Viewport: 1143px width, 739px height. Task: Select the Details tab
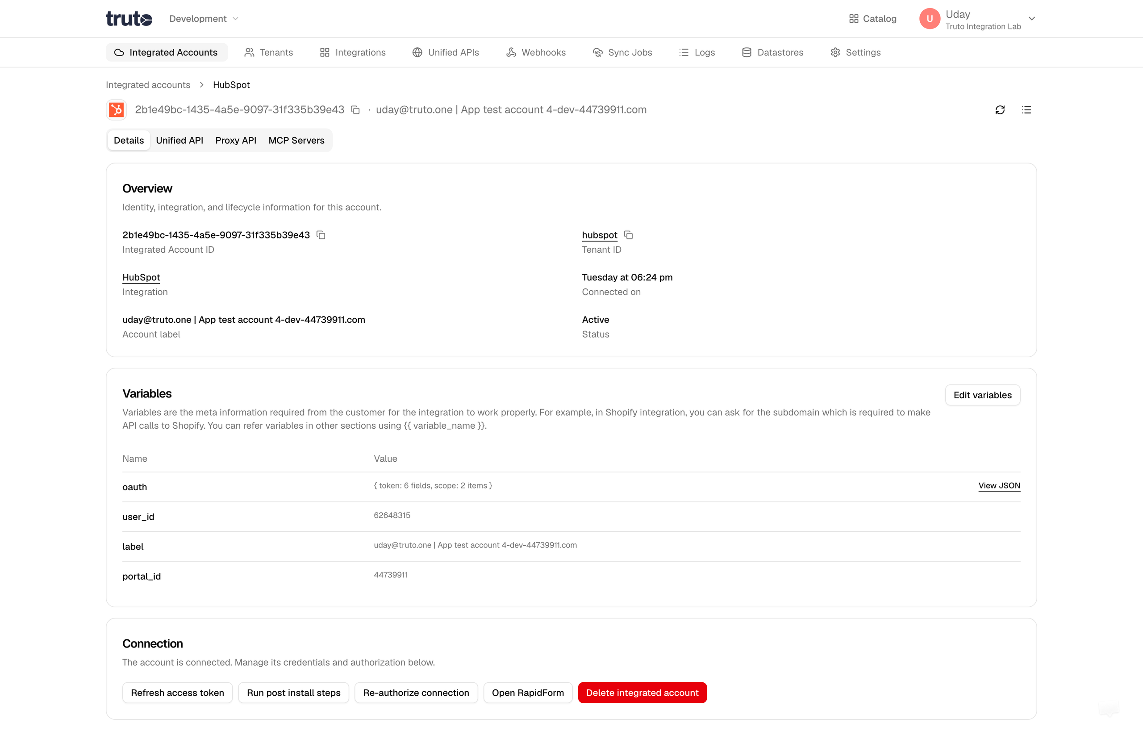(129, 141)
